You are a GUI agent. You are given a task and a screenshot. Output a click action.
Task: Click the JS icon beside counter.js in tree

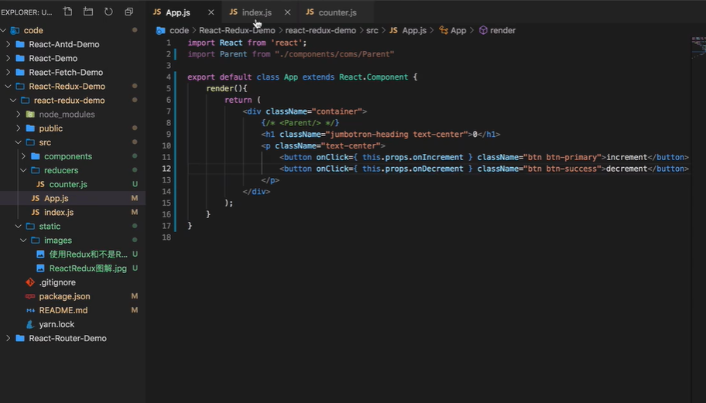pos(40,184)
